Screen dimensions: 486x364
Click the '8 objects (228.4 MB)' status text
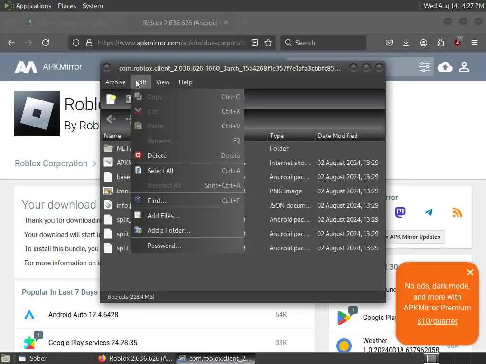click(x=131, y=297)
